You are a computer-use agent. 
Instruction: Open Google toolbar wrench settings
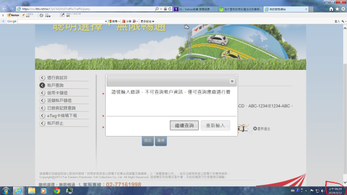(x=343, y=21)
